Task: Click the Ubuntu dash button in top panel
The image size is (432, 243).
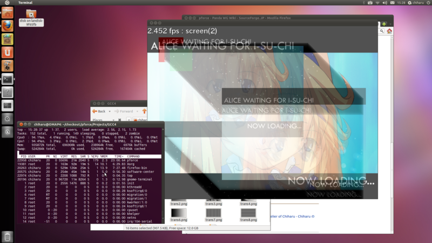Action: pos(7,3)
